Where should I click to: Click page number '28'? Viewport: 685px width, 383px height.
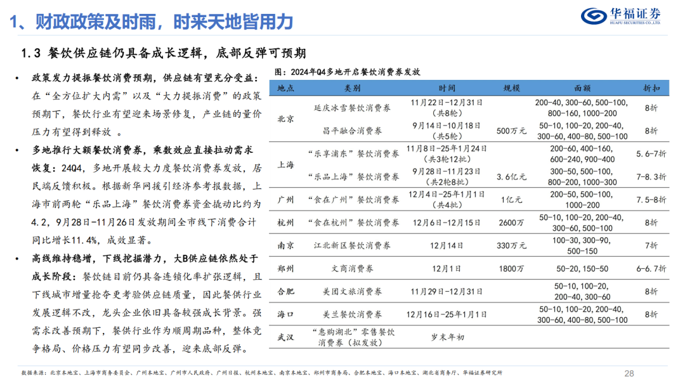click(629, 373)
